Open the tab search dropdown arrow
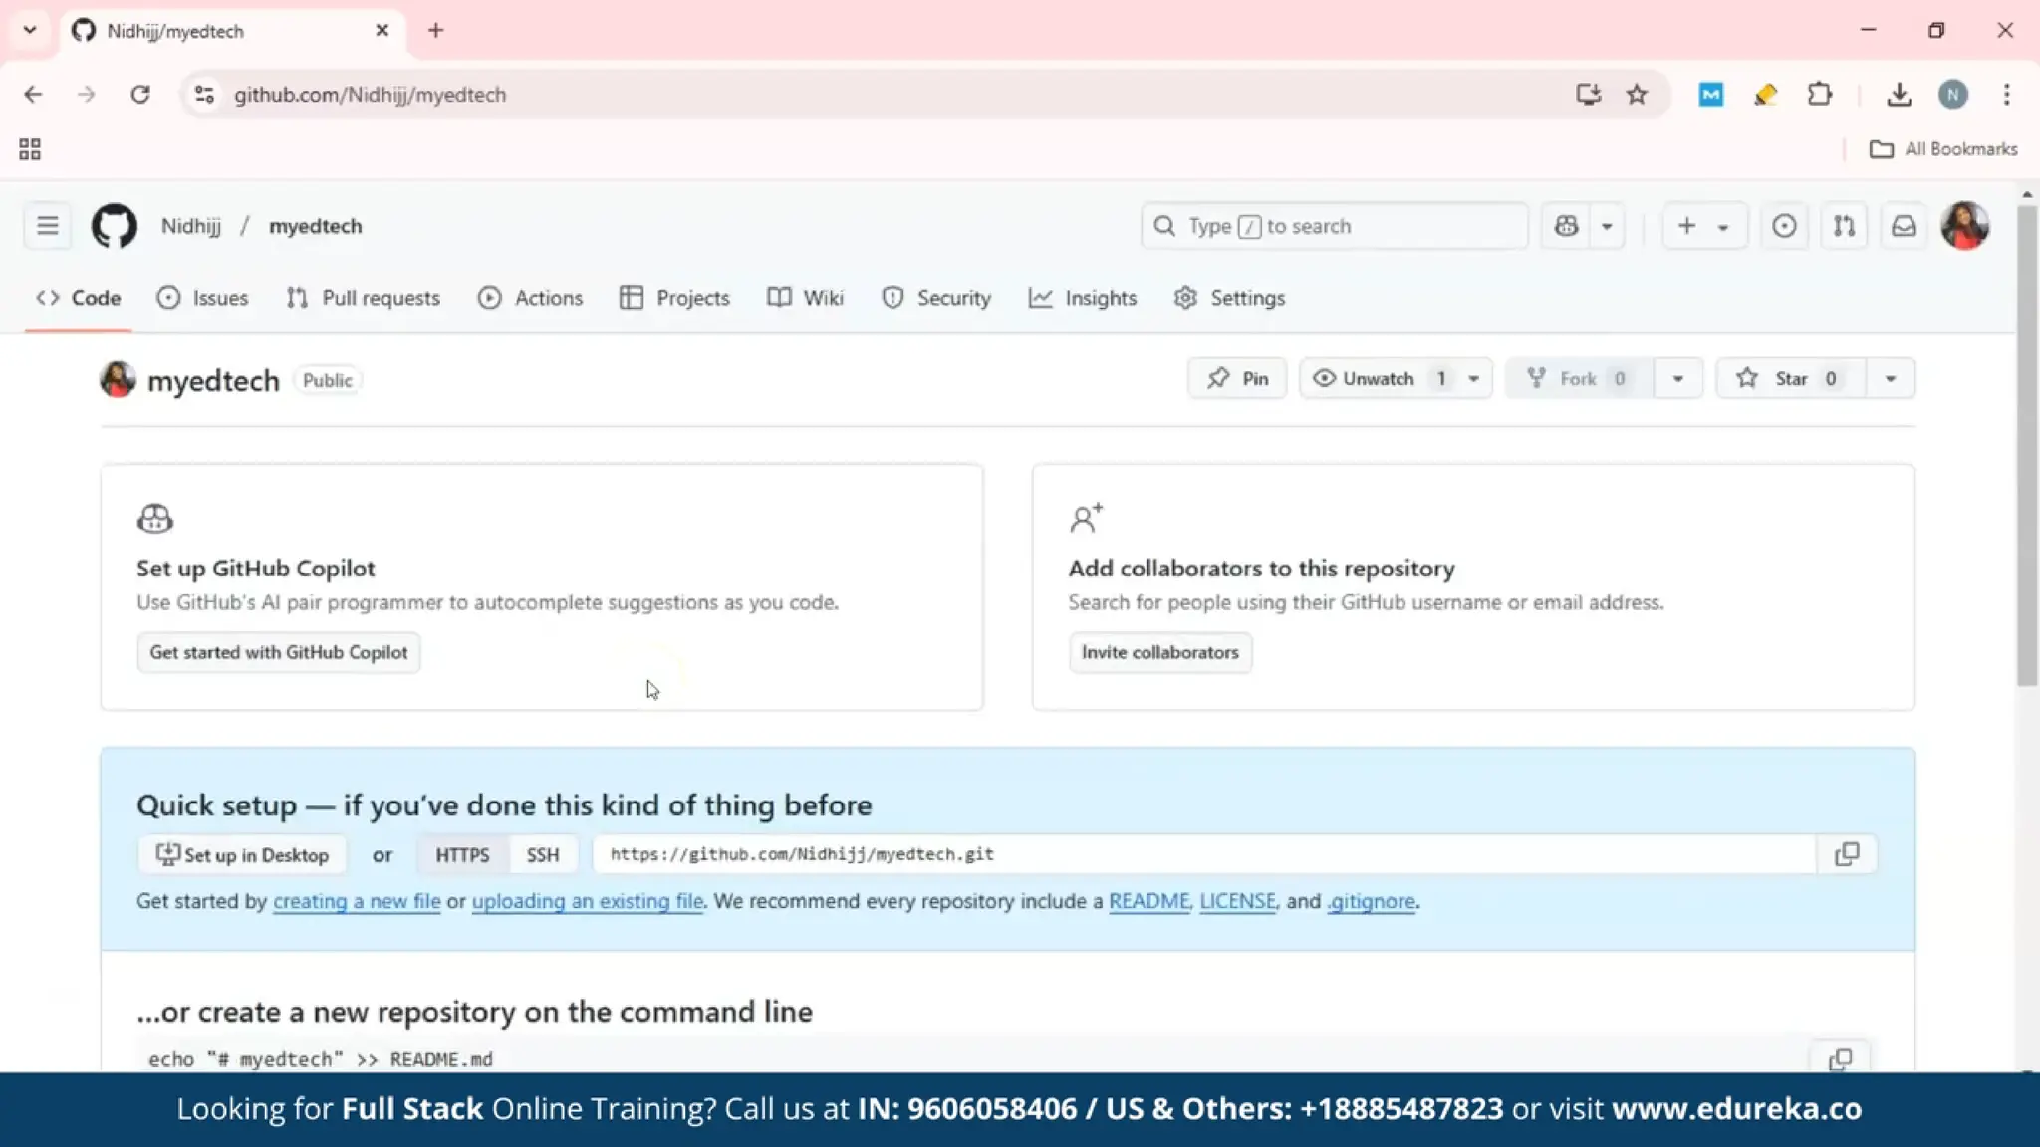Screen dimensions: 2040x1147 click(30, 31)
